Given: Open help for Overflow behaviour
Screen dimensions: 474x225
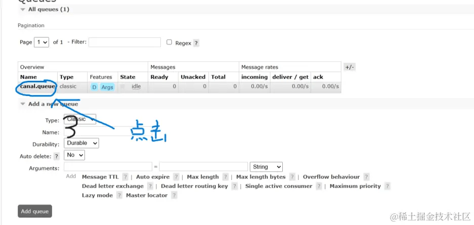Looking at the screenshot, I should point(366,177).
